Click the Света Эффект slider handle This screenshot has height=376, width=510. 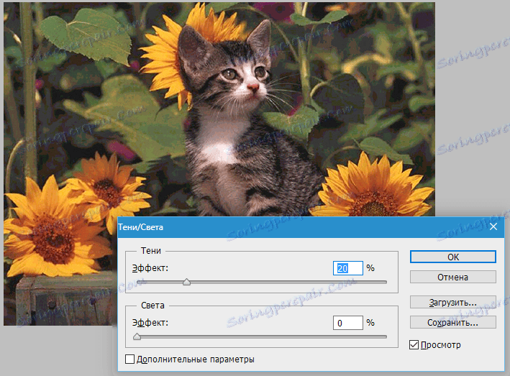click(x=137, y=336)
